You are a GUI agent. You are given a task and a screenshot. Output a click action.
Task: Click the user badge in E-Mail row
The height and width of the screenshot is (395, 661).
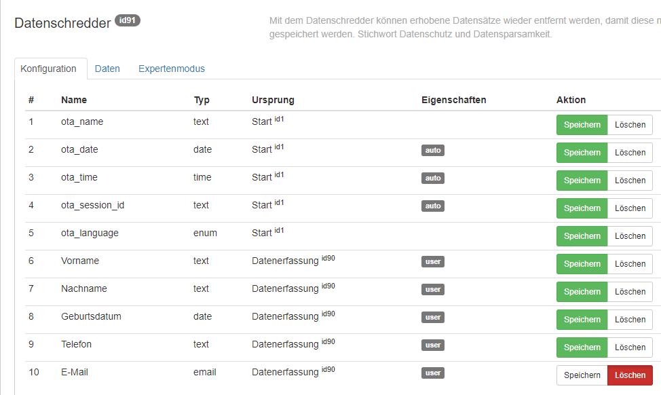pyautogui.click(x=432, y=373)
